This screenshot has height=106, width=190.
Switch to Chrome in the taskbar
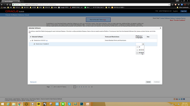coord(20,104)
